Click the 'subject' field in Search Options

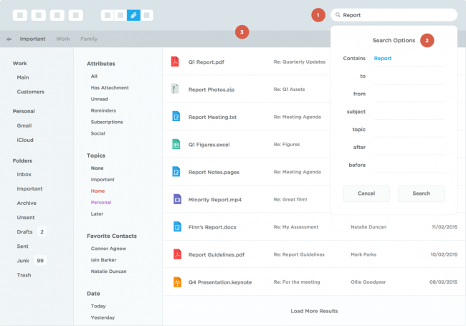tap(409, 112)
